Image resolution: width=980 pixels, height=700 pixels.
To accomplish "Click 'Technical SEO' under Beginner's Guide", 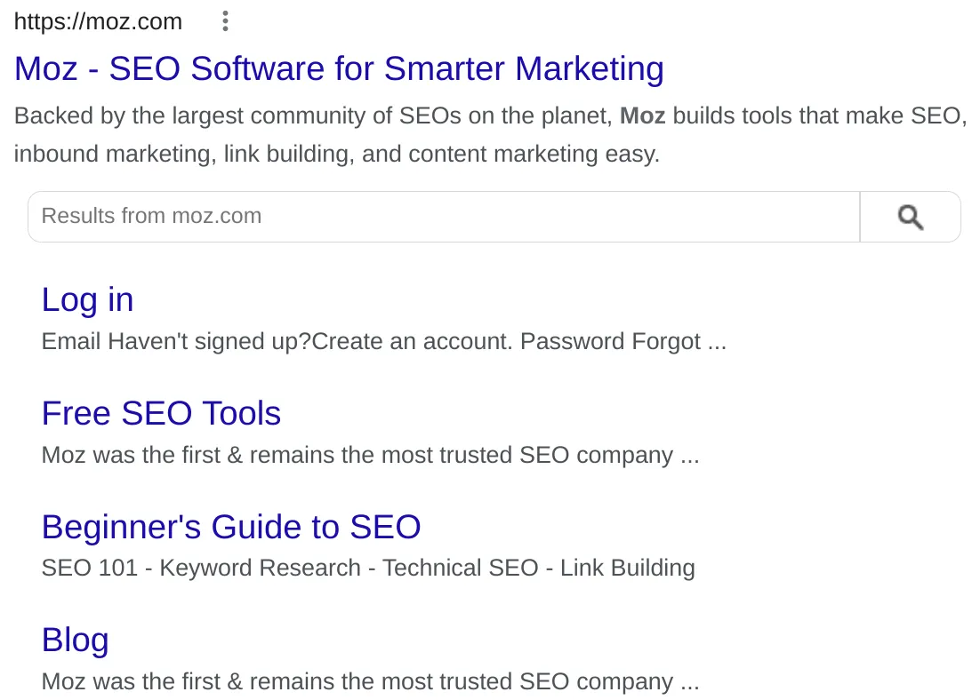I will 458,568.
